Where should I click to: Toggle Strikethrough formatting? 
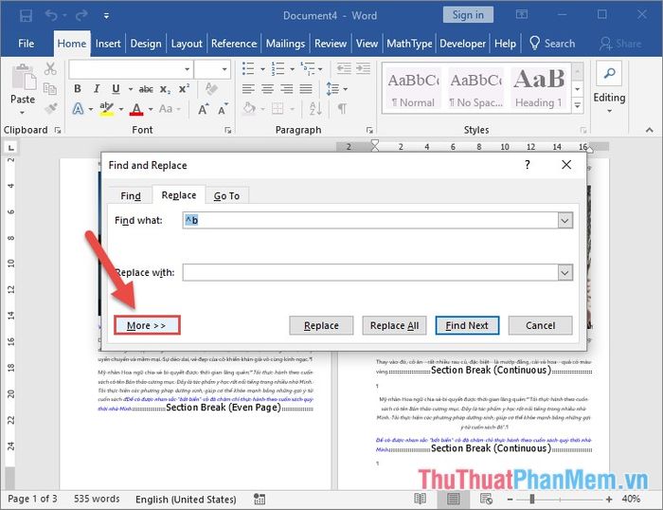pos(146,89)
